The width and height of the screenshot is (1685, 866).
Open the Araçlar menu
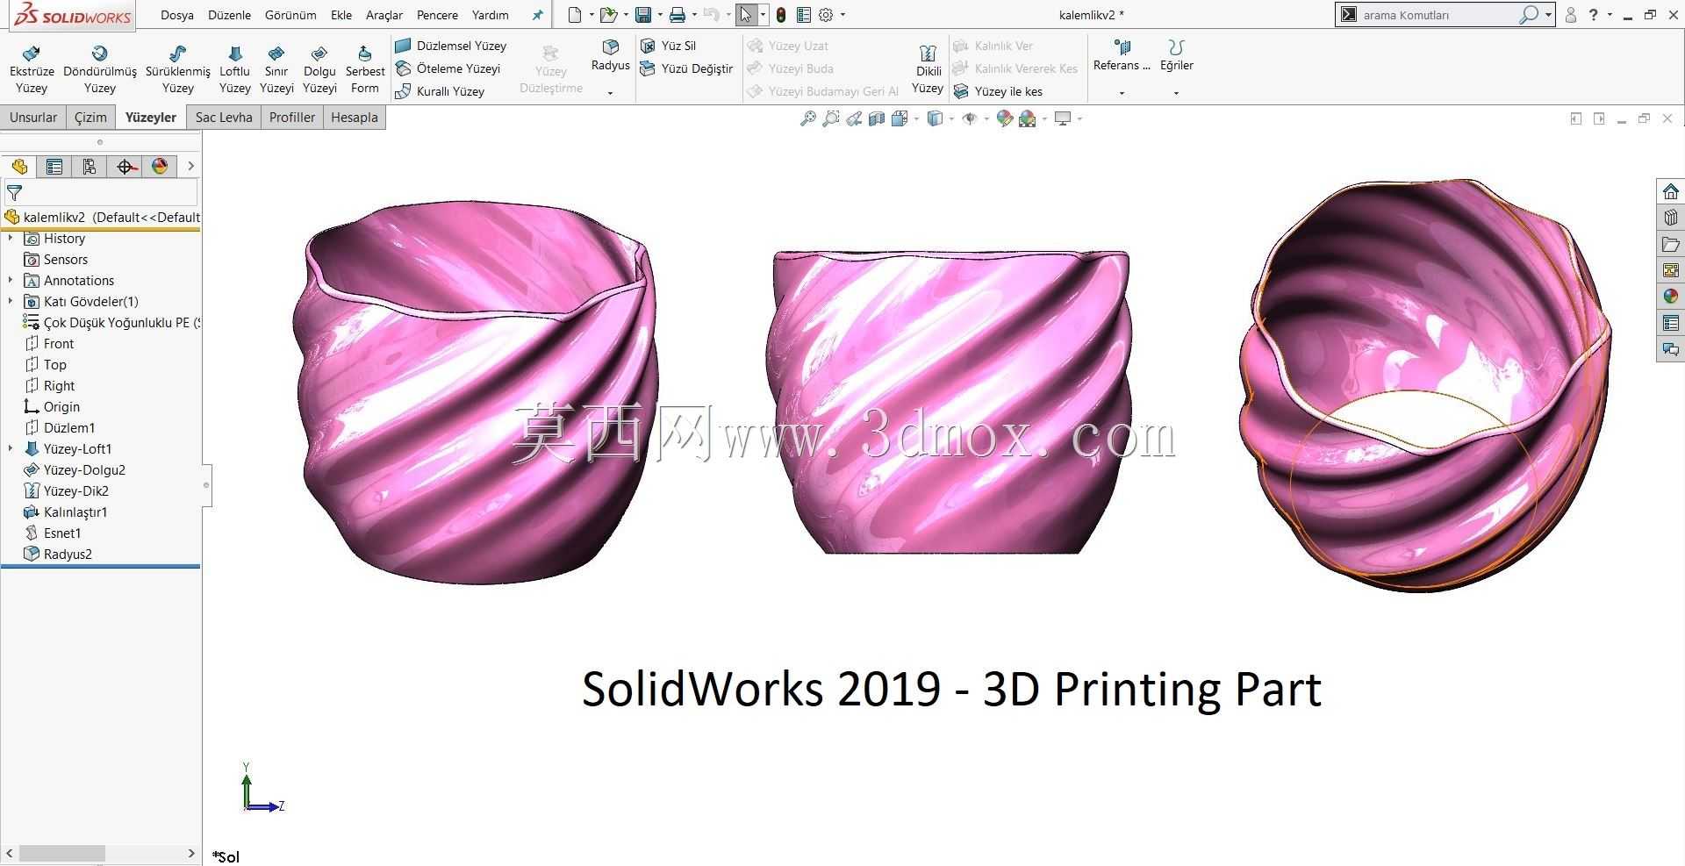point(384,15)
